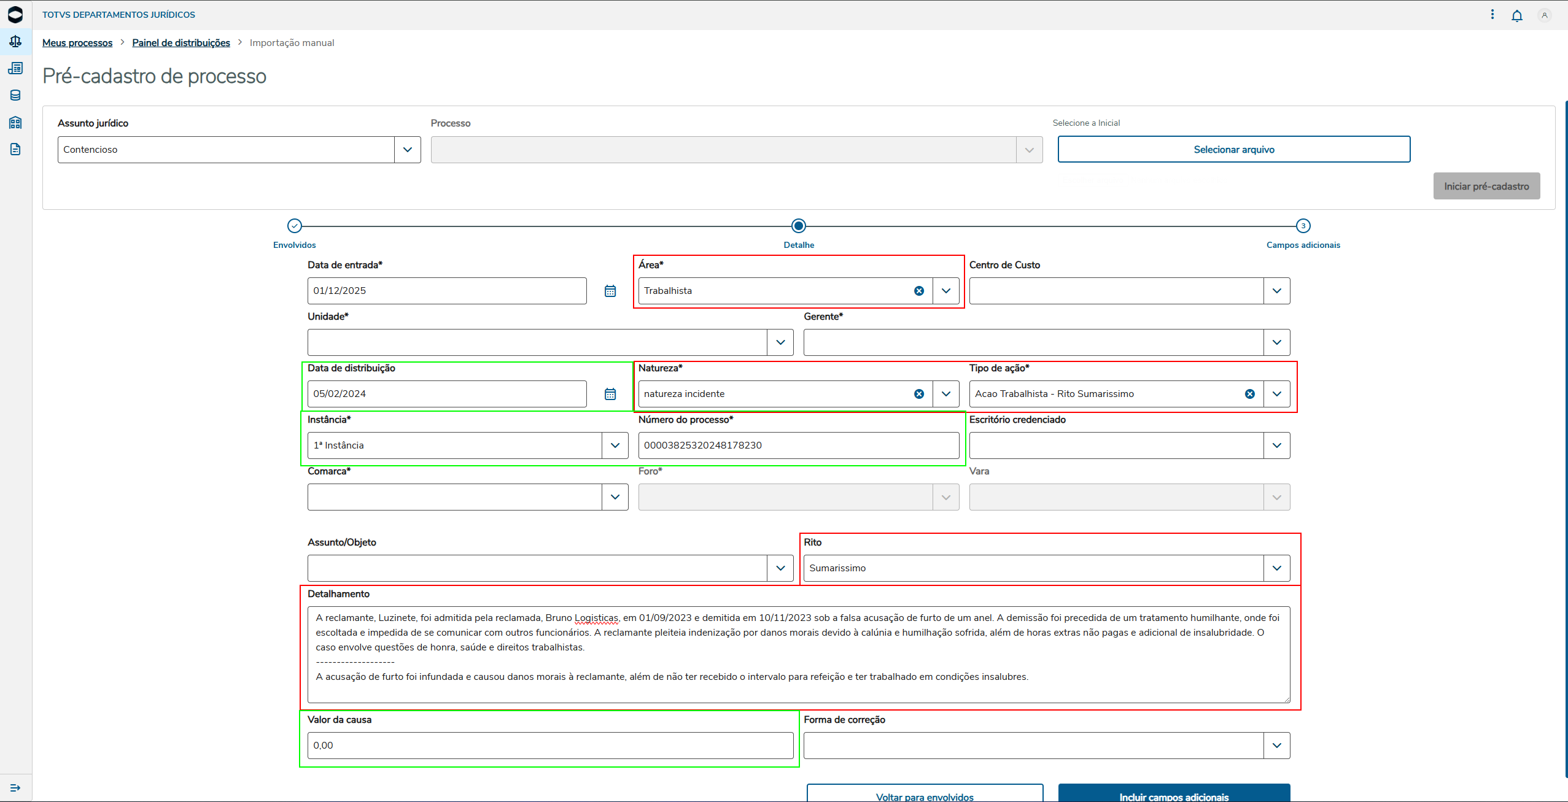This screenshot has height=802, width=1568.
Task: Open the database icon in sidebar
Action: 15,95
